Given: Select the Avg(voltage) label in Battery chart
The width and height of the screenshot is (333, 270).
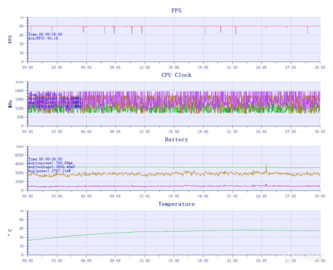Looking at the screenshot, I should pyautogui.click(x=52, y=167).
